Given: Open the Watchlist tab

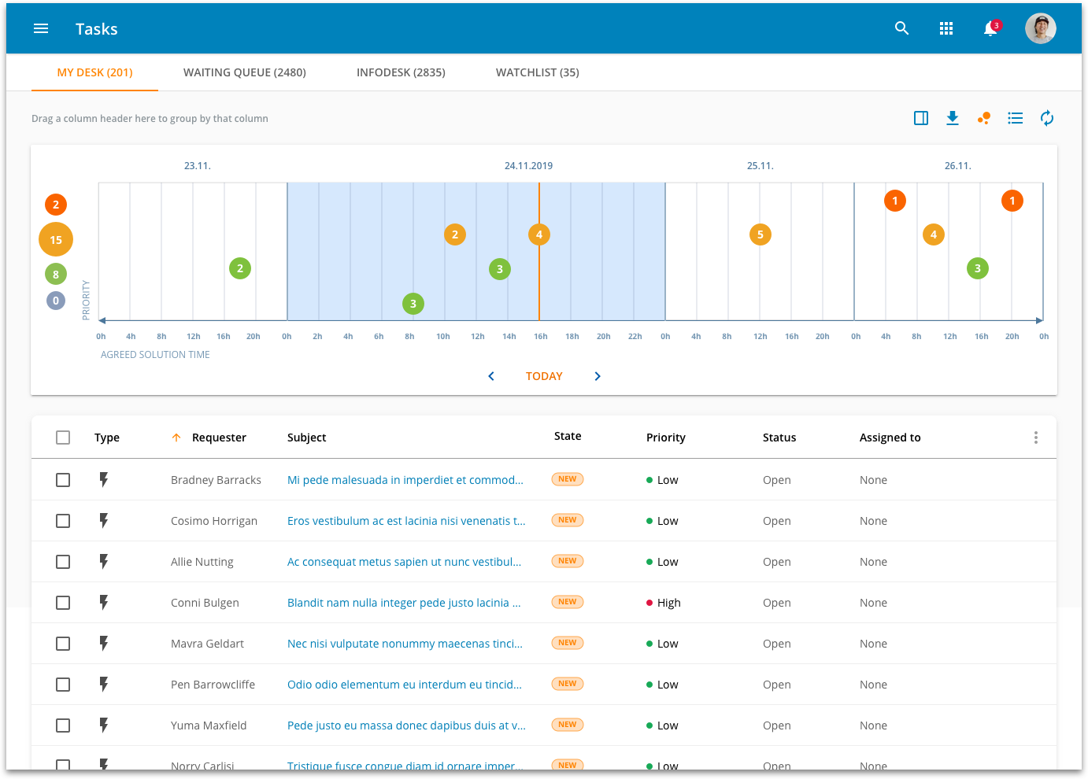Looking at the screenshot, I should [538, 72].
